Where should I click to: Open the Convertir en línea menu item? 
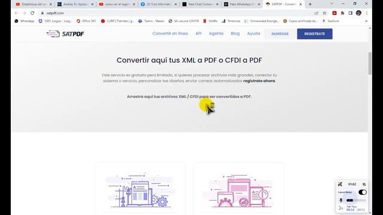point(170,33)
